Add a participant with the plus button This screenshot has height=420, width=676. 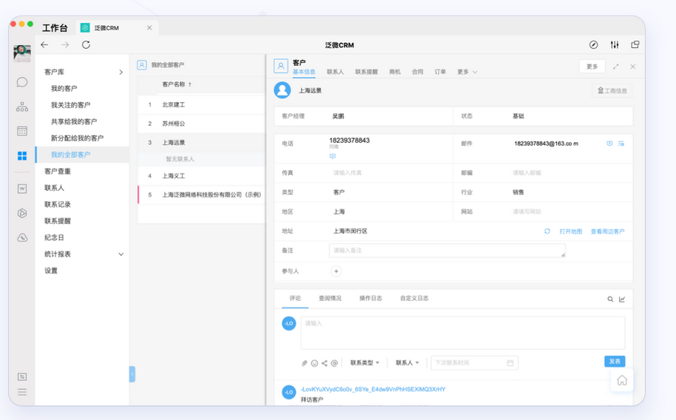[336, 271]
